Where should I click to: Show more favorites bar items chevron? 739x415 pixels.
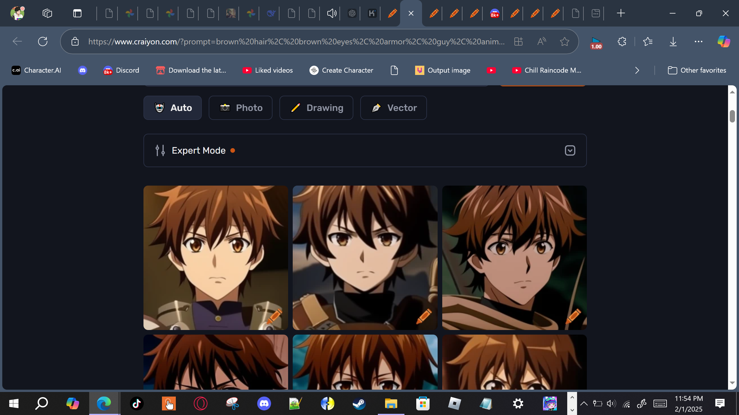(x=637, y=70)
